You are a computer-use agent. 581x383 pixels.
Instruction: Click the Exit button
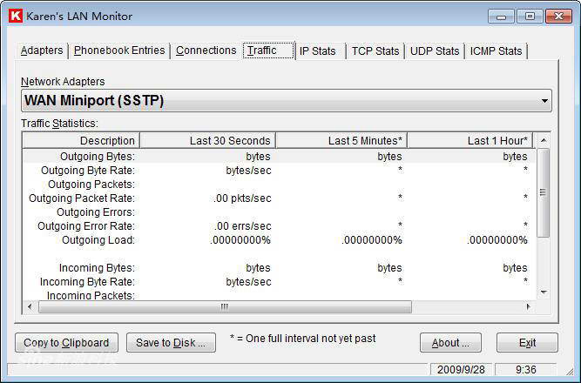click(527, 343)
